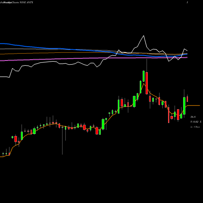Click the last red candle at the chart's right end

[x=188, y=99]
